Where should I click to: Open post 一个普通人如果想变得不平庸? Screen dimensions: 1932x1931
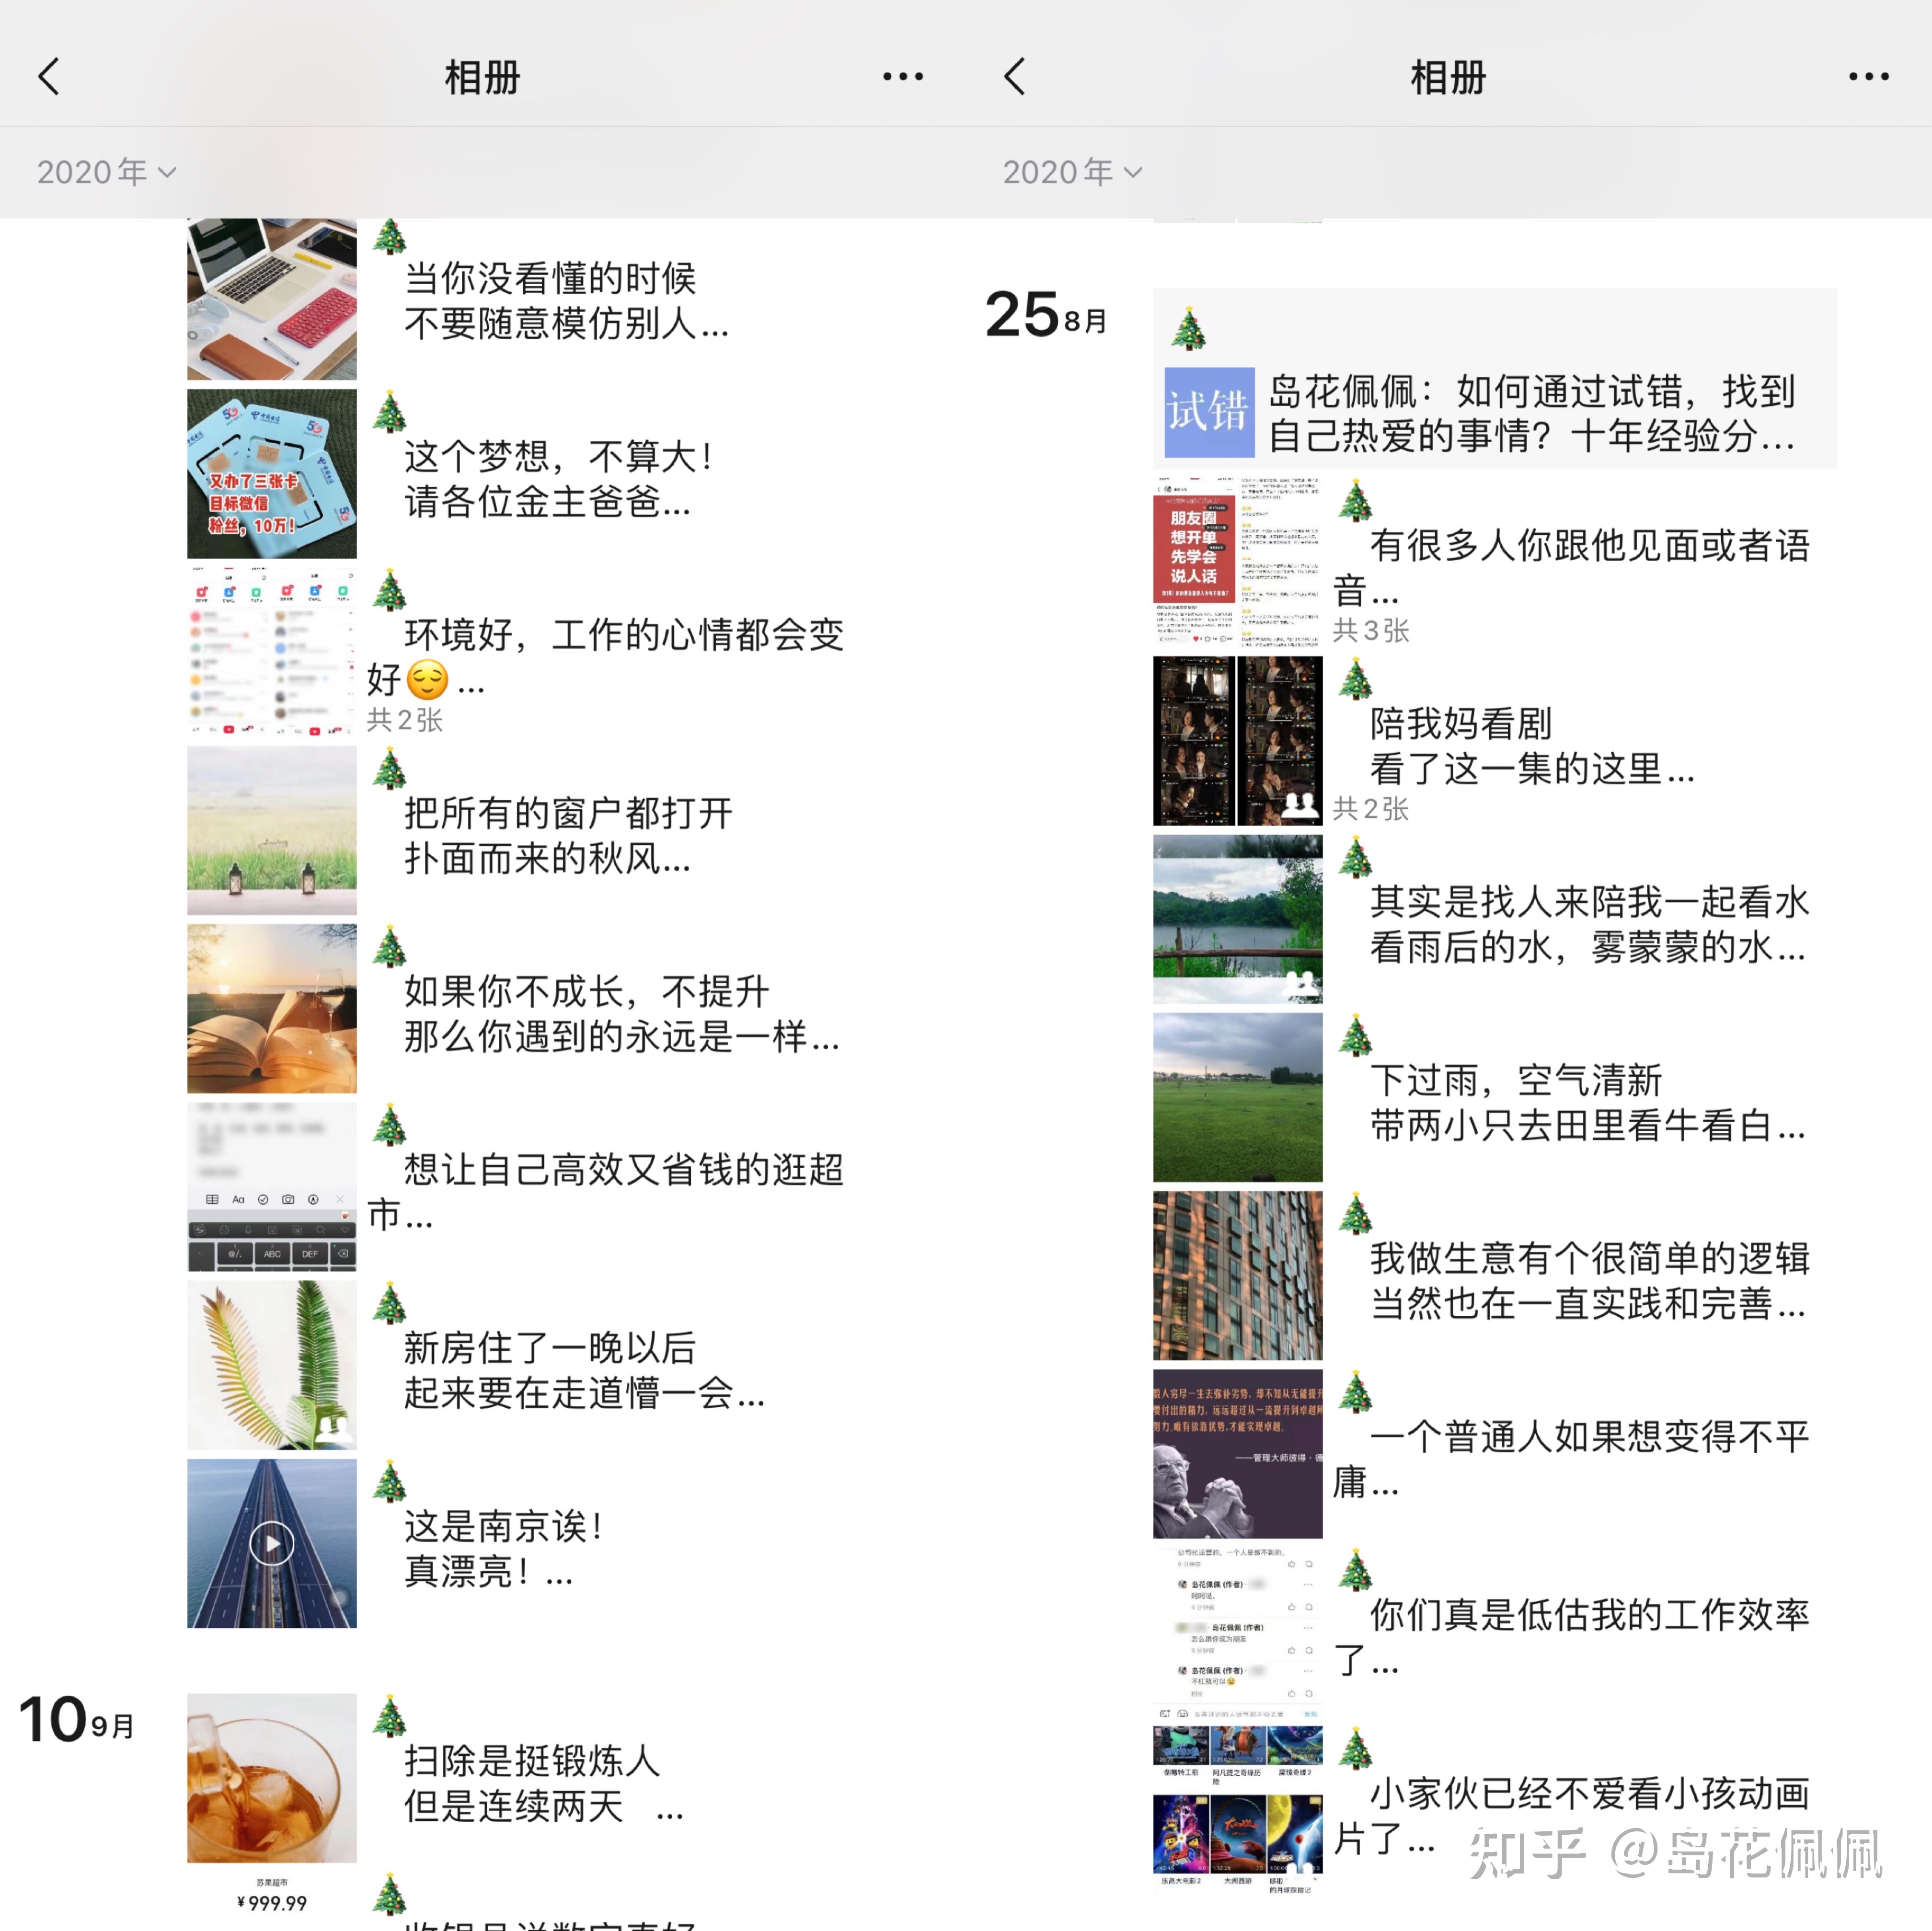point(1572,1459)
